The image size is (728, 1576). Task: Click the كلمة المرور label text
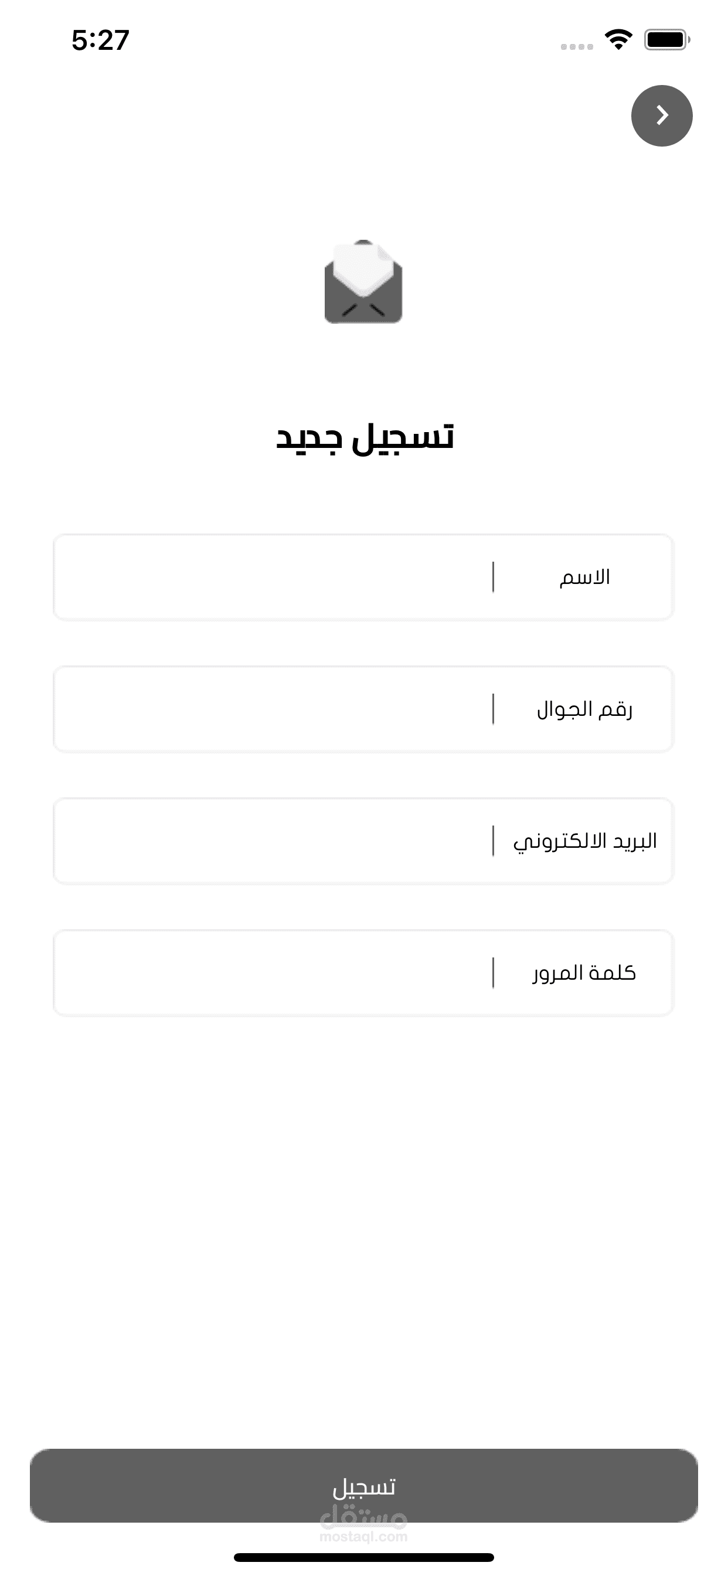pyautogui.click(x=584, y=973)
